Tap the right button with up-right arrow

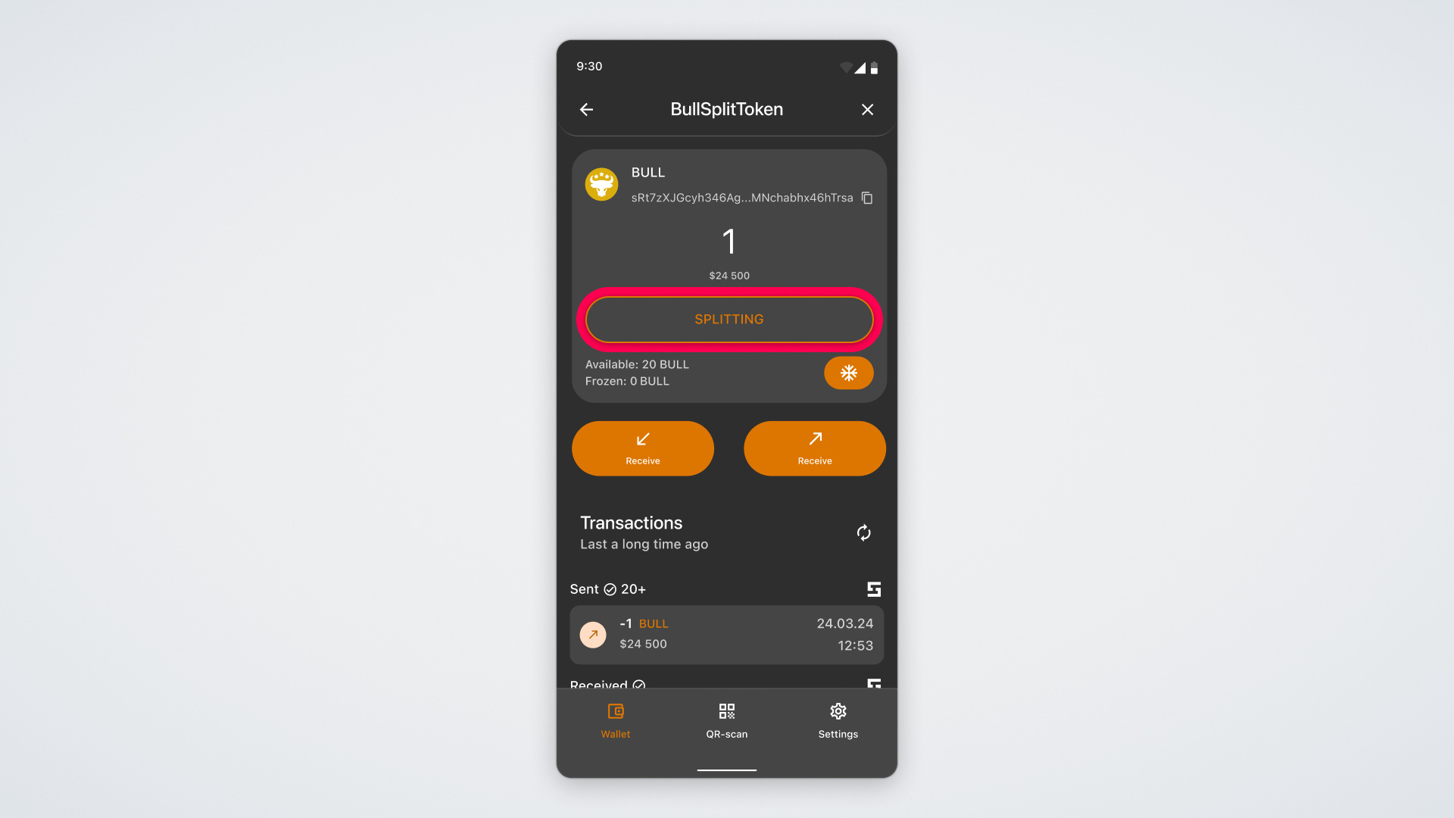pyautogui.click(x=815, y=448)
